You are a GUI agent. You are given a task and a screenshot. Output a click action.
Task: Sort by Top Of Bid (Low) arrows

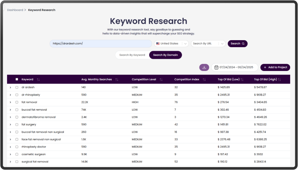242,80
